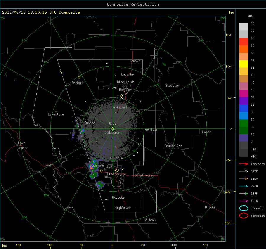The image size is (266, 249).
Task: Click the yellow V marker northeast of Calgary
Action: (x=123, y=169)
